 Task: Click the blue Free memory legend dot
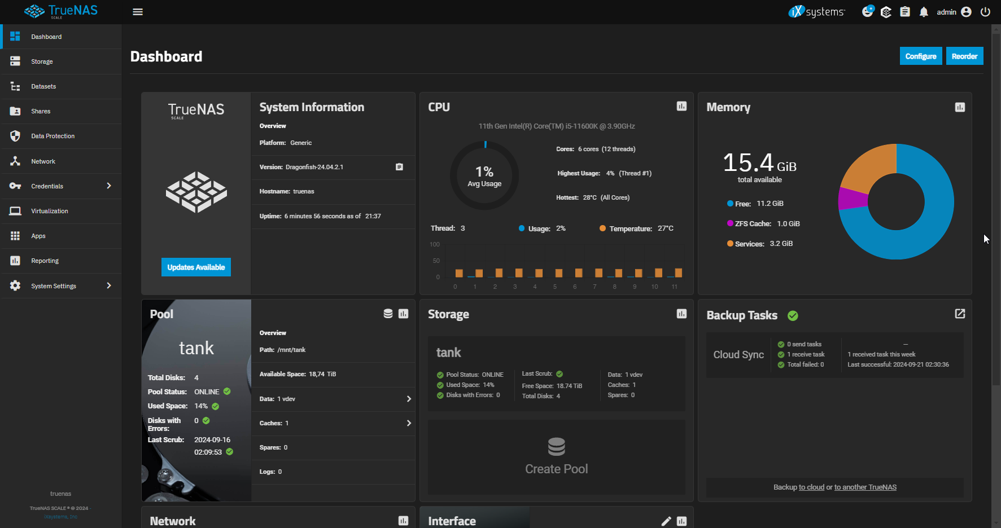[x=730, y=204]
